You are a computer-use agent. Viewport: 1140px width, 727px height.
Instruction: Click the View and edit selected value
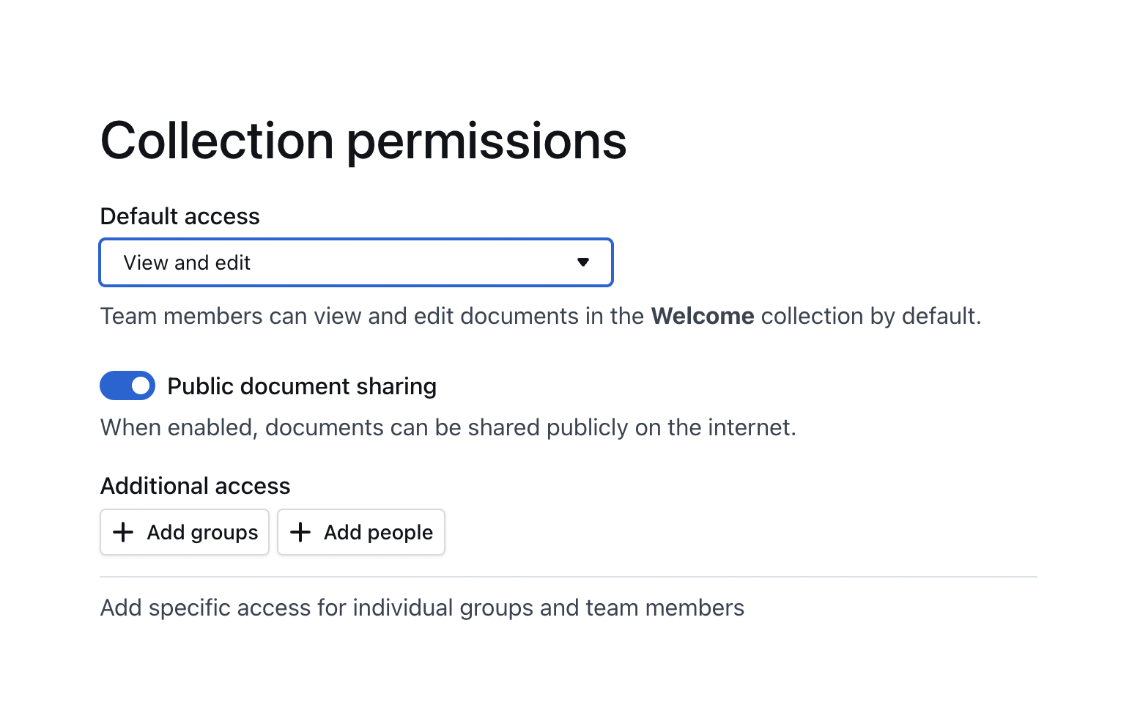187,262
